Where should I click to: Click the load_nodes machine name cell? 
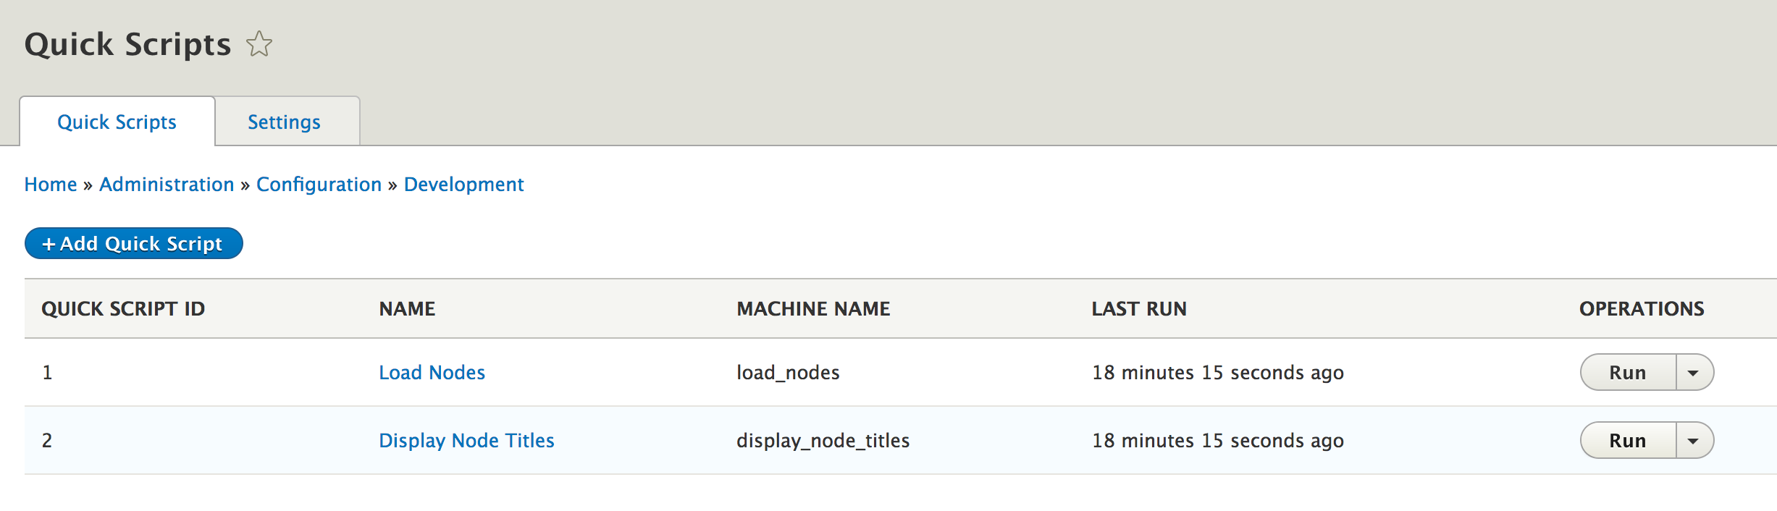788,373
